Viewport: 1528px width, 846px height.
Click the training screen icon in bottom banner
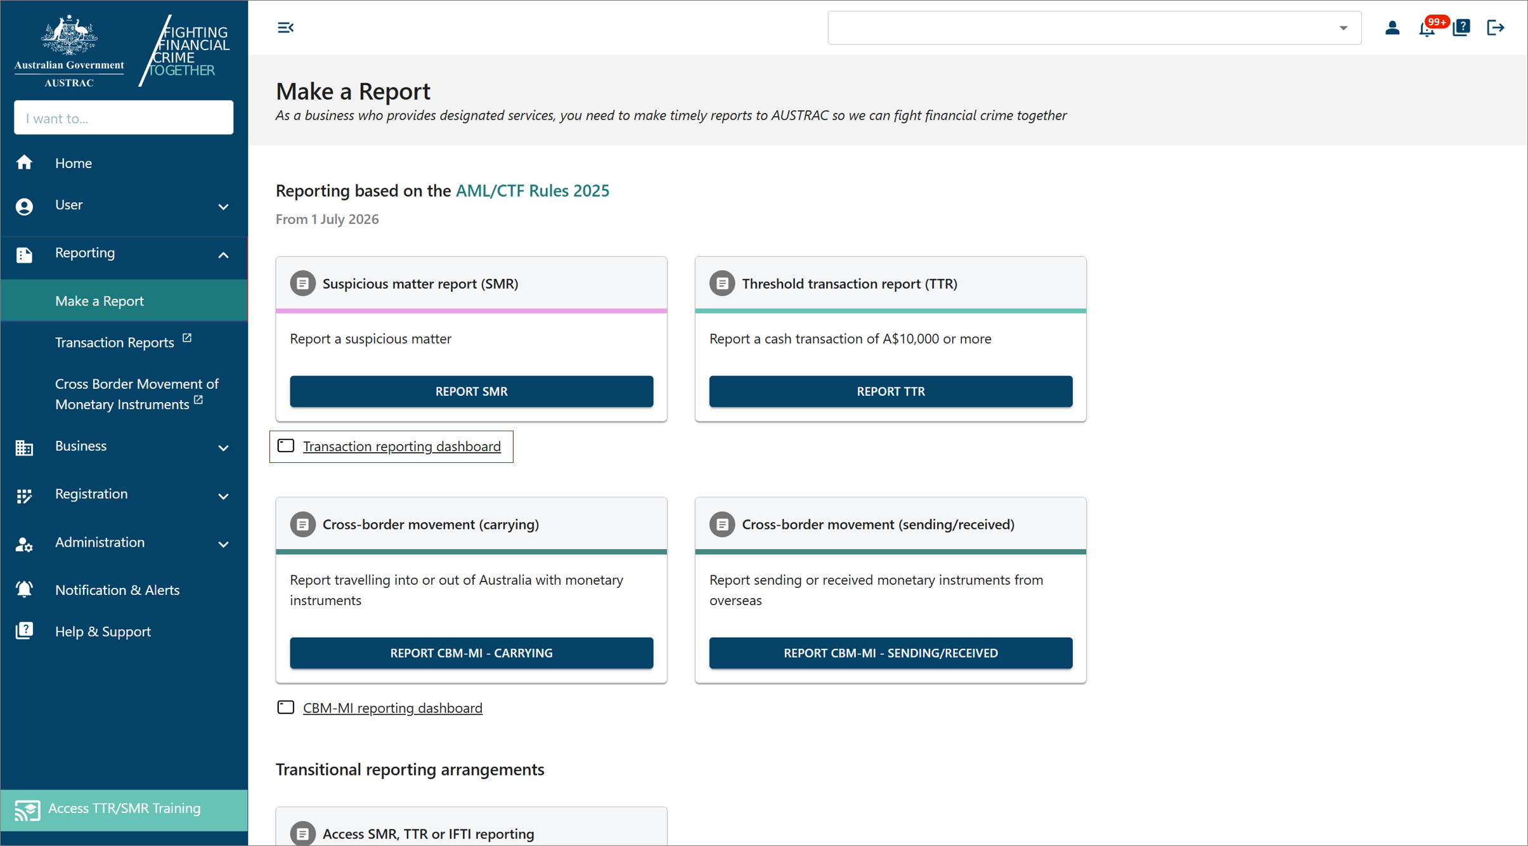point(27,810)
